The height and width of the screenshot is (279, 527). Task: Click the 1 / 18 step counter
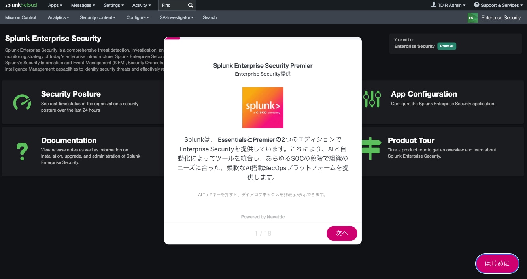[x=263, y=233]
